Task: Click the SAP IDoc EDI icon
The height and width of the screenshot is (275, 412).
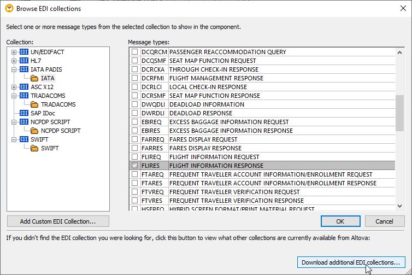Action: (x=24, y=113)
